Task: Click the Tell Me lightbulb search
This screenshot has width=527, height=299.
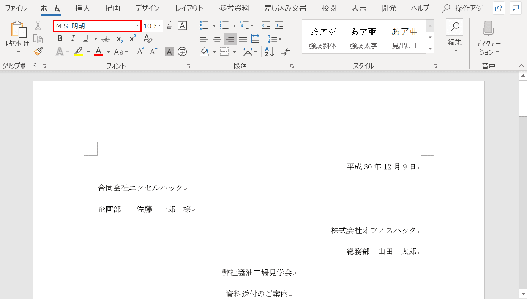Action: coord(463,8)
